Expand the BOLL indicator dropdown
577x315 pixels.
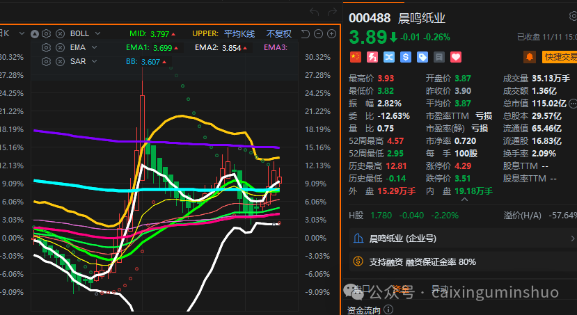point(97,33)
